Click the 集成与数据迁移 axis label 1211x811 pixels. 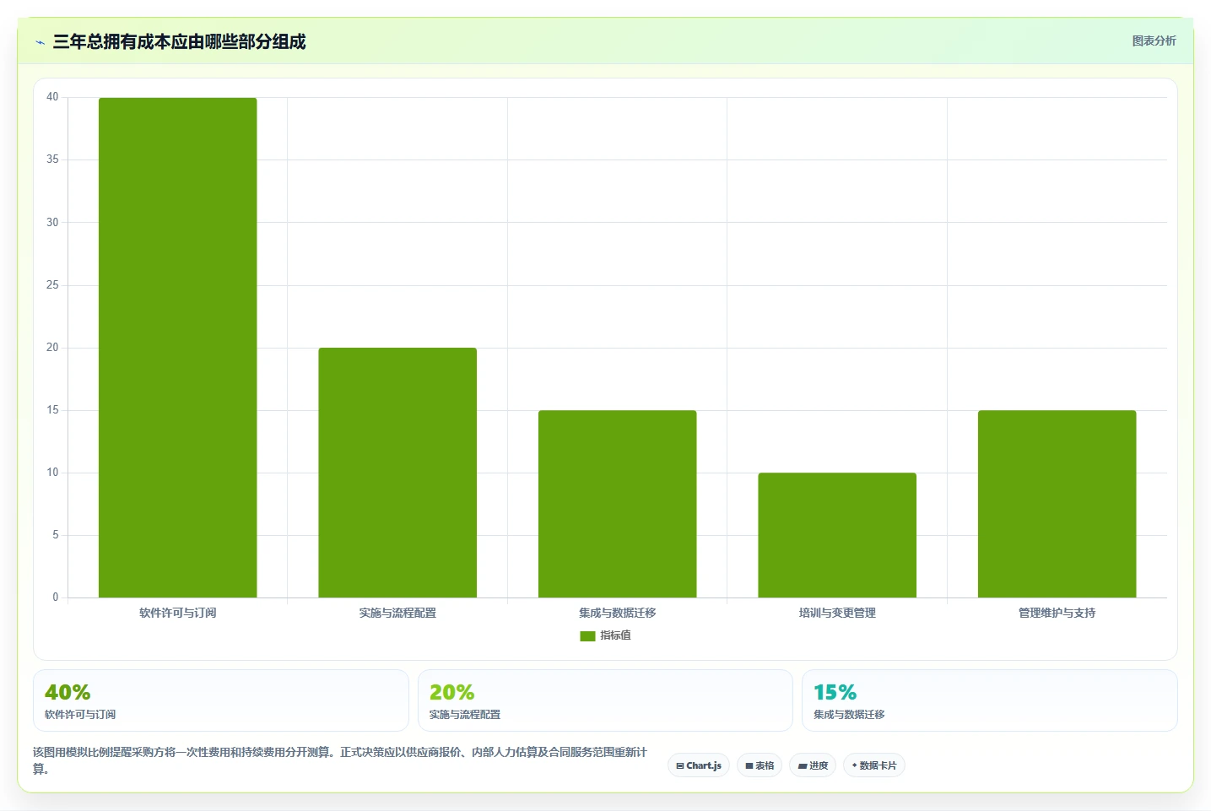click(x=618, y=613)
